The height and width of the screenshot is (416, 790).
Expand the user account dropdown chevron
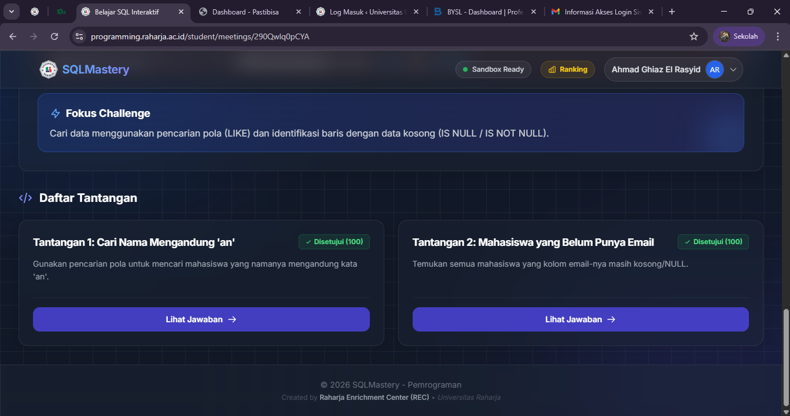pos(733,69)
